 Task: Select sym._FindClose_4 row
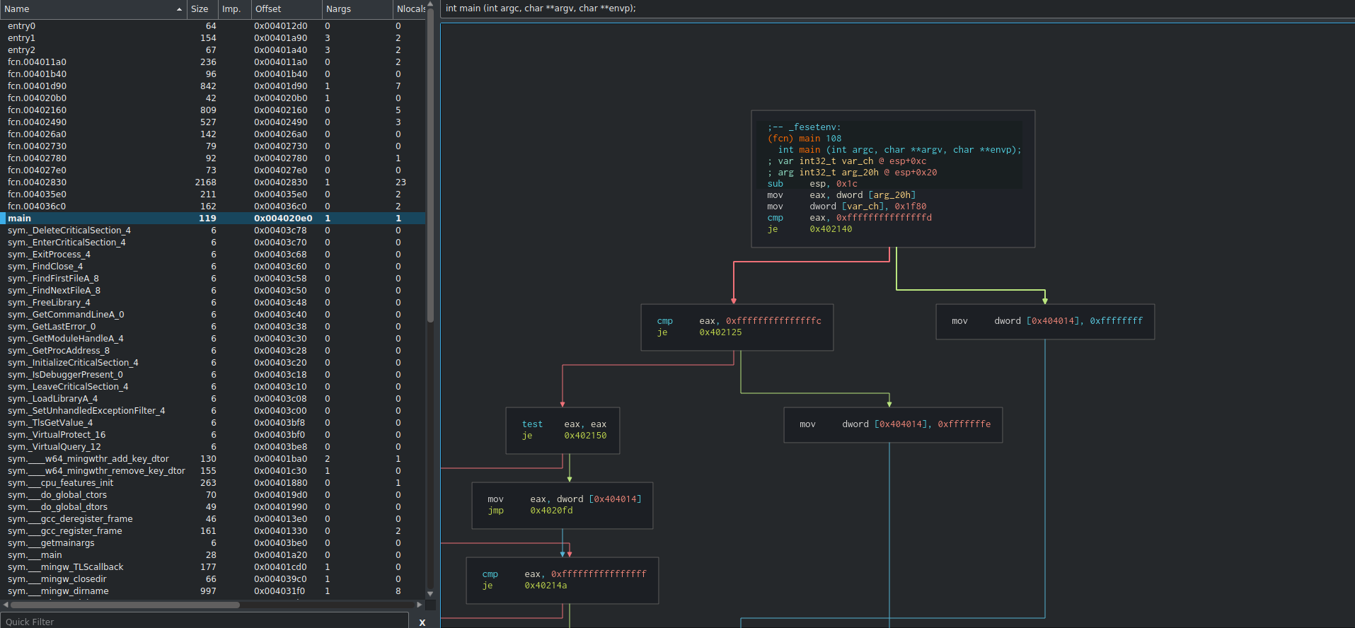click(213, 267)
